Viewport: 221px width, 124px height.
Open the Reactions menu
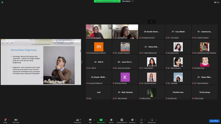pos(132,121)
